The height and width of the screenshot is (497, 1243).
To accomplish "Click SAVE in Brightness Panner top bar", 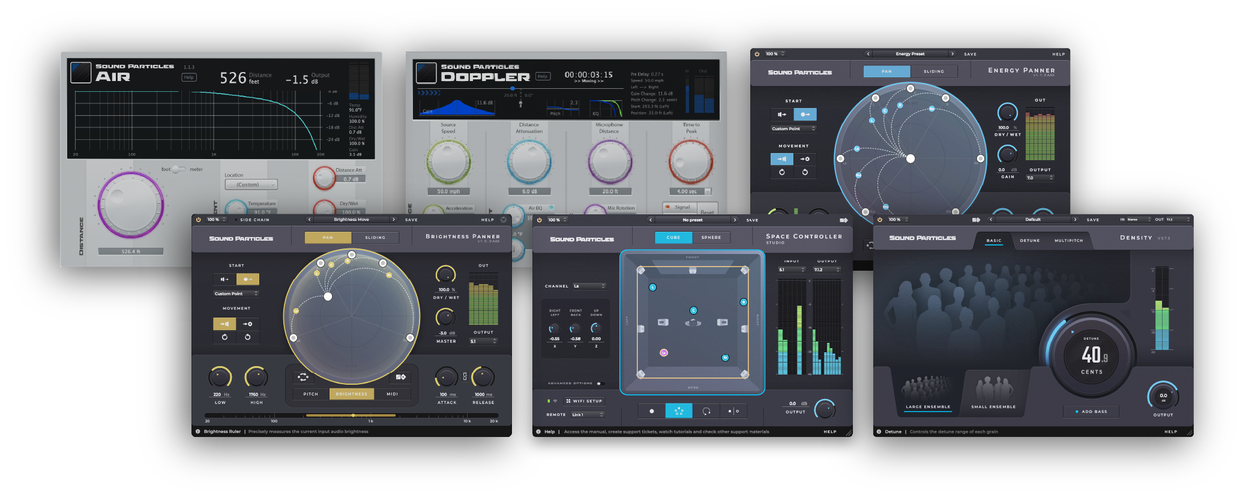I will click(411, 220).
